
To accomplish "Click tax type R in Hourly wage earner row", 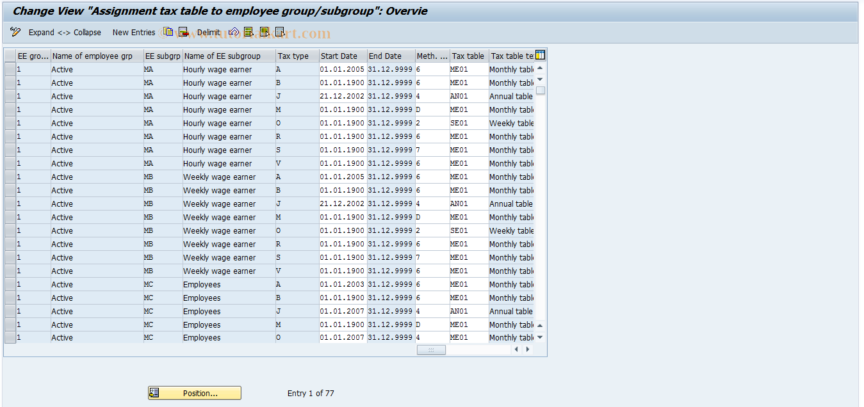I will (x=279, y=136).
